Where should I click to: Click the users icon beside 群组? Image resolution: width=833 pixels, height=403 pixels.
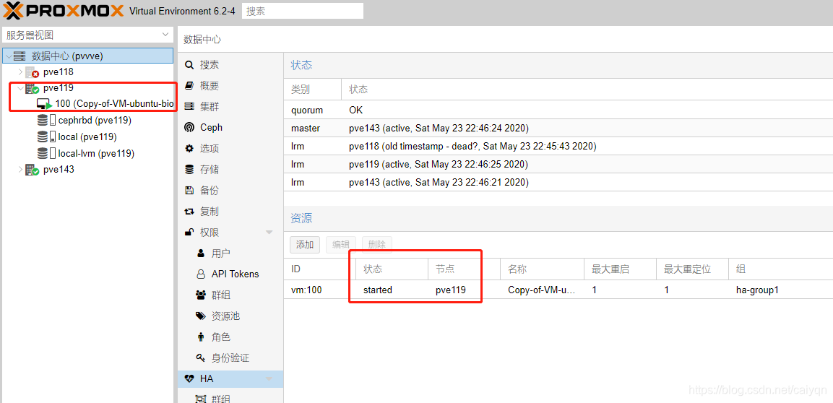(x=200, y=295)
